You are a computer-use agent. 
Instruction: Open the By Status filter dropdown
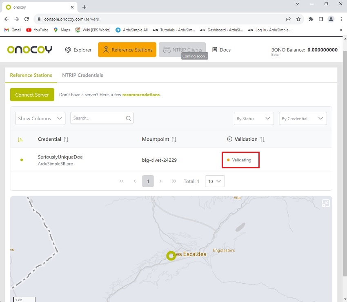[254, 119]
